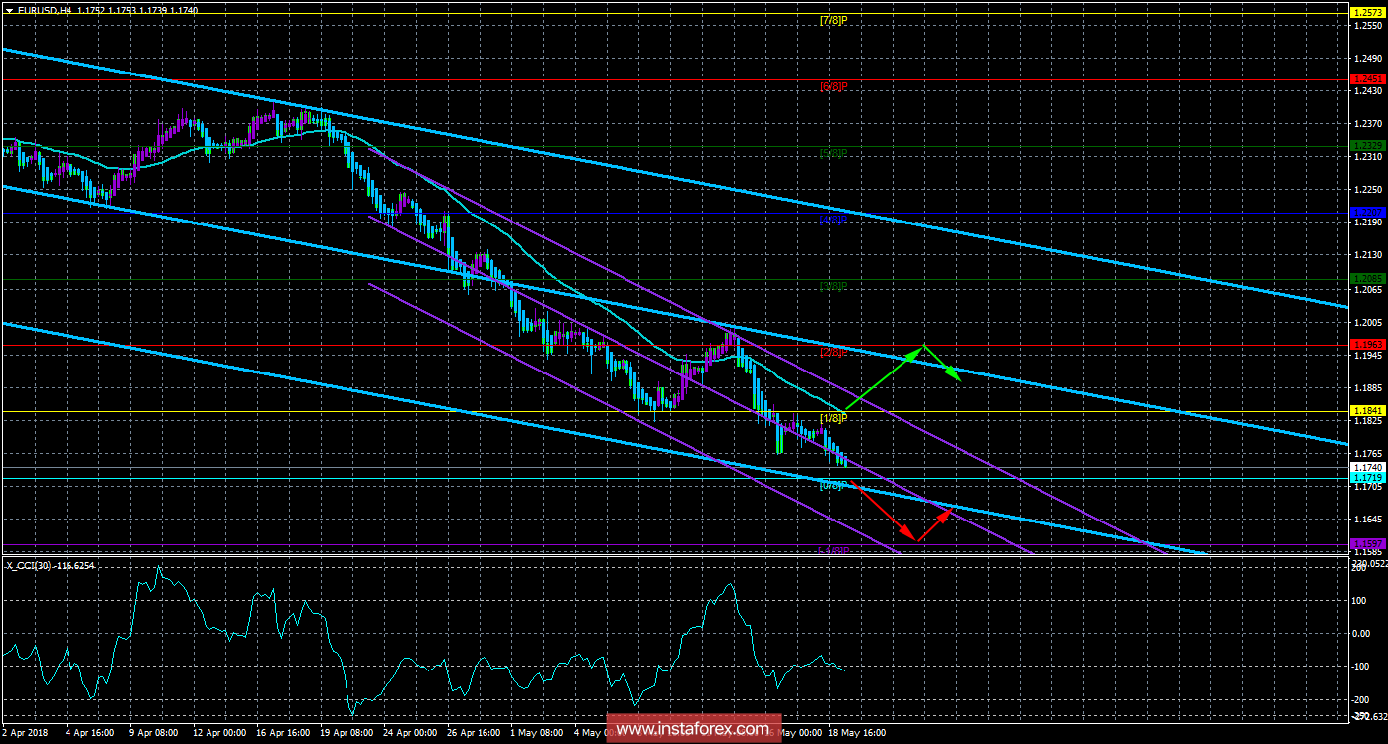
Task: Click the 1.1719 cyan price tag
Action: point(1367,478)
